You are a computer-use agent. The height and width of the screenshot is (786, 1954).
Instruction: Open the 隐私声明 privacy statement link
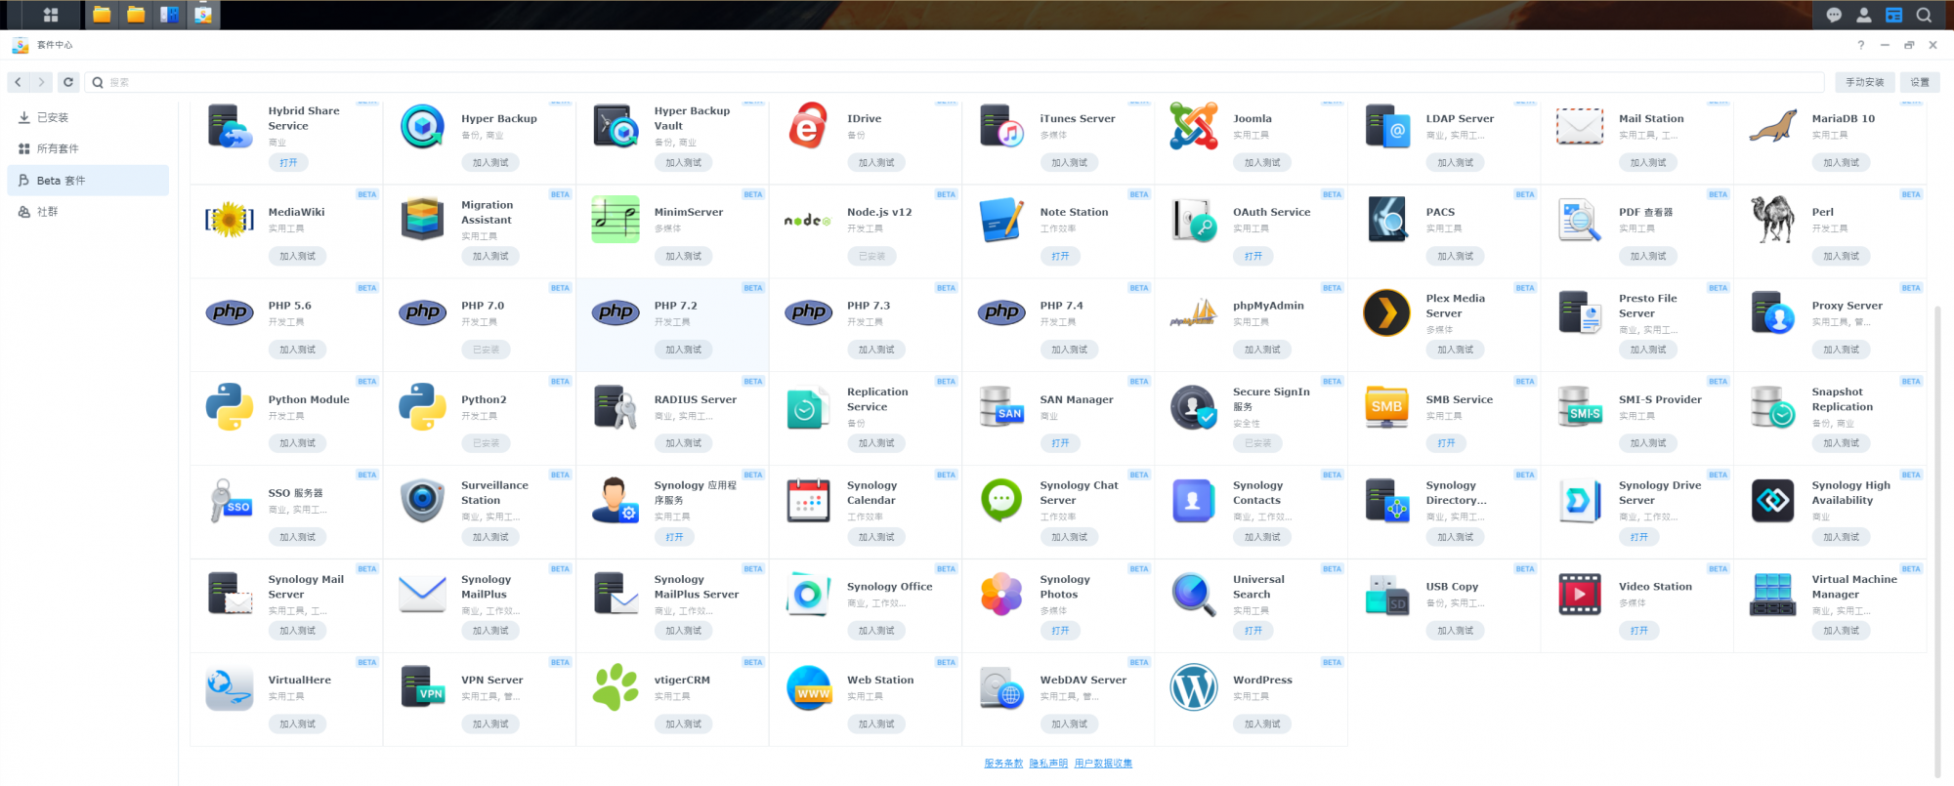[x=1048, y=764]
